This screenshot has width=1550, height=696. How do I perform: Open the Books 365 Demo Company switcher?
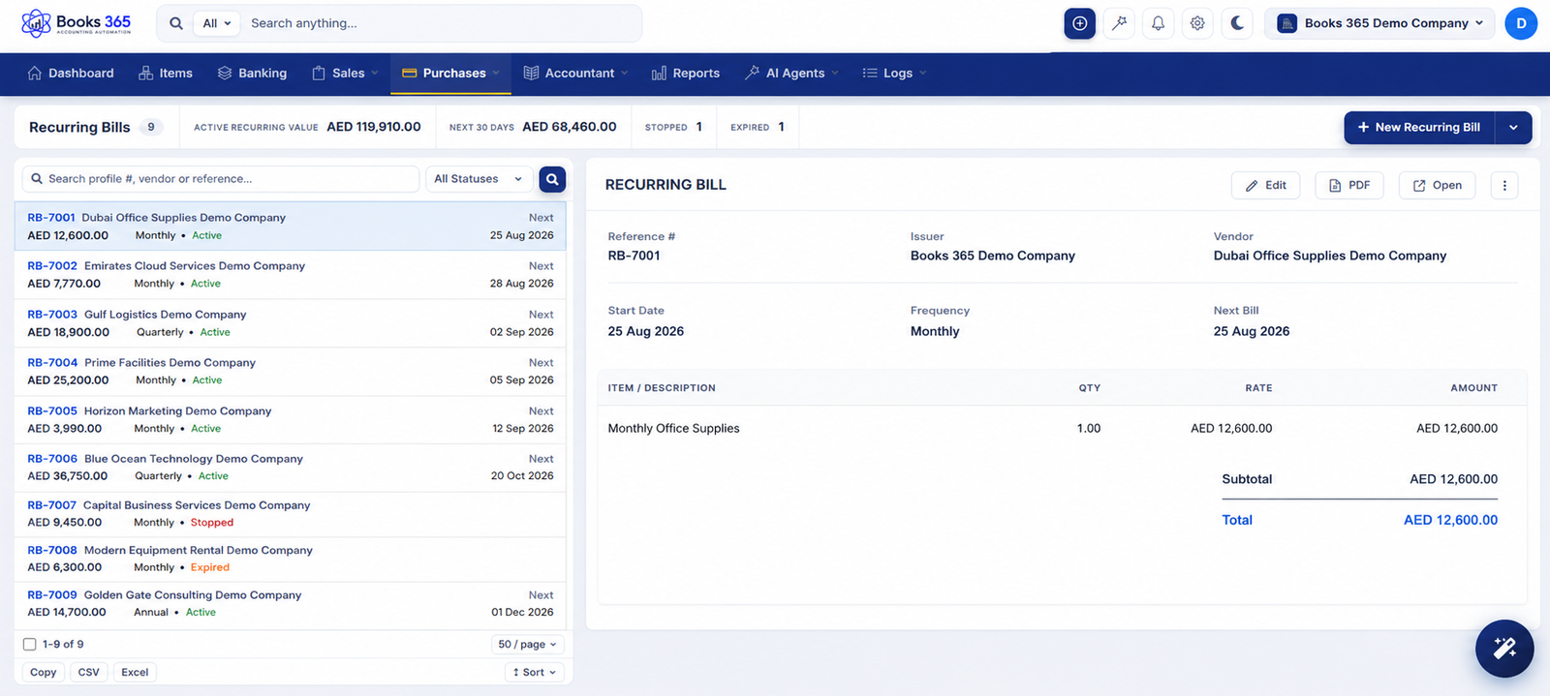[1379, 23]
